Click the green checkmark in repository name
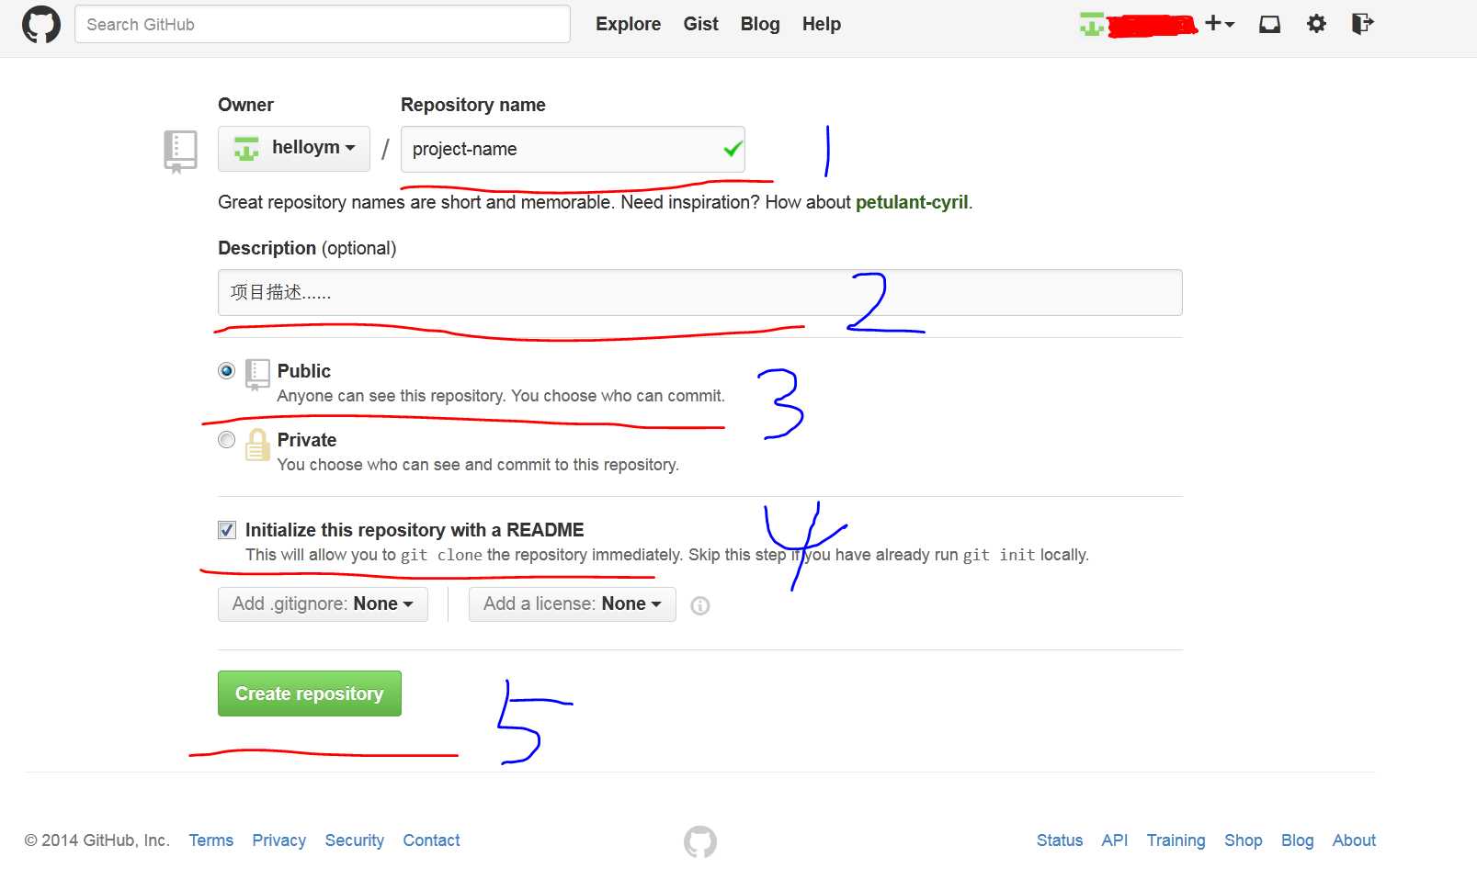This screenshot has height=891, width=1477. pos(733,149)
